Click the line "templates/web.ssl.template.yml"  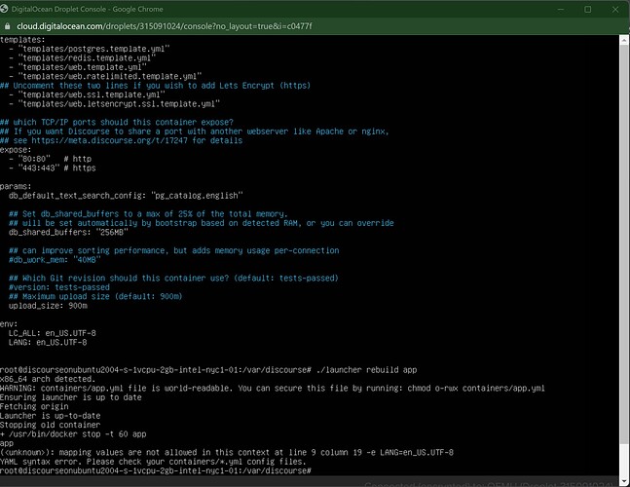(88, 94)
